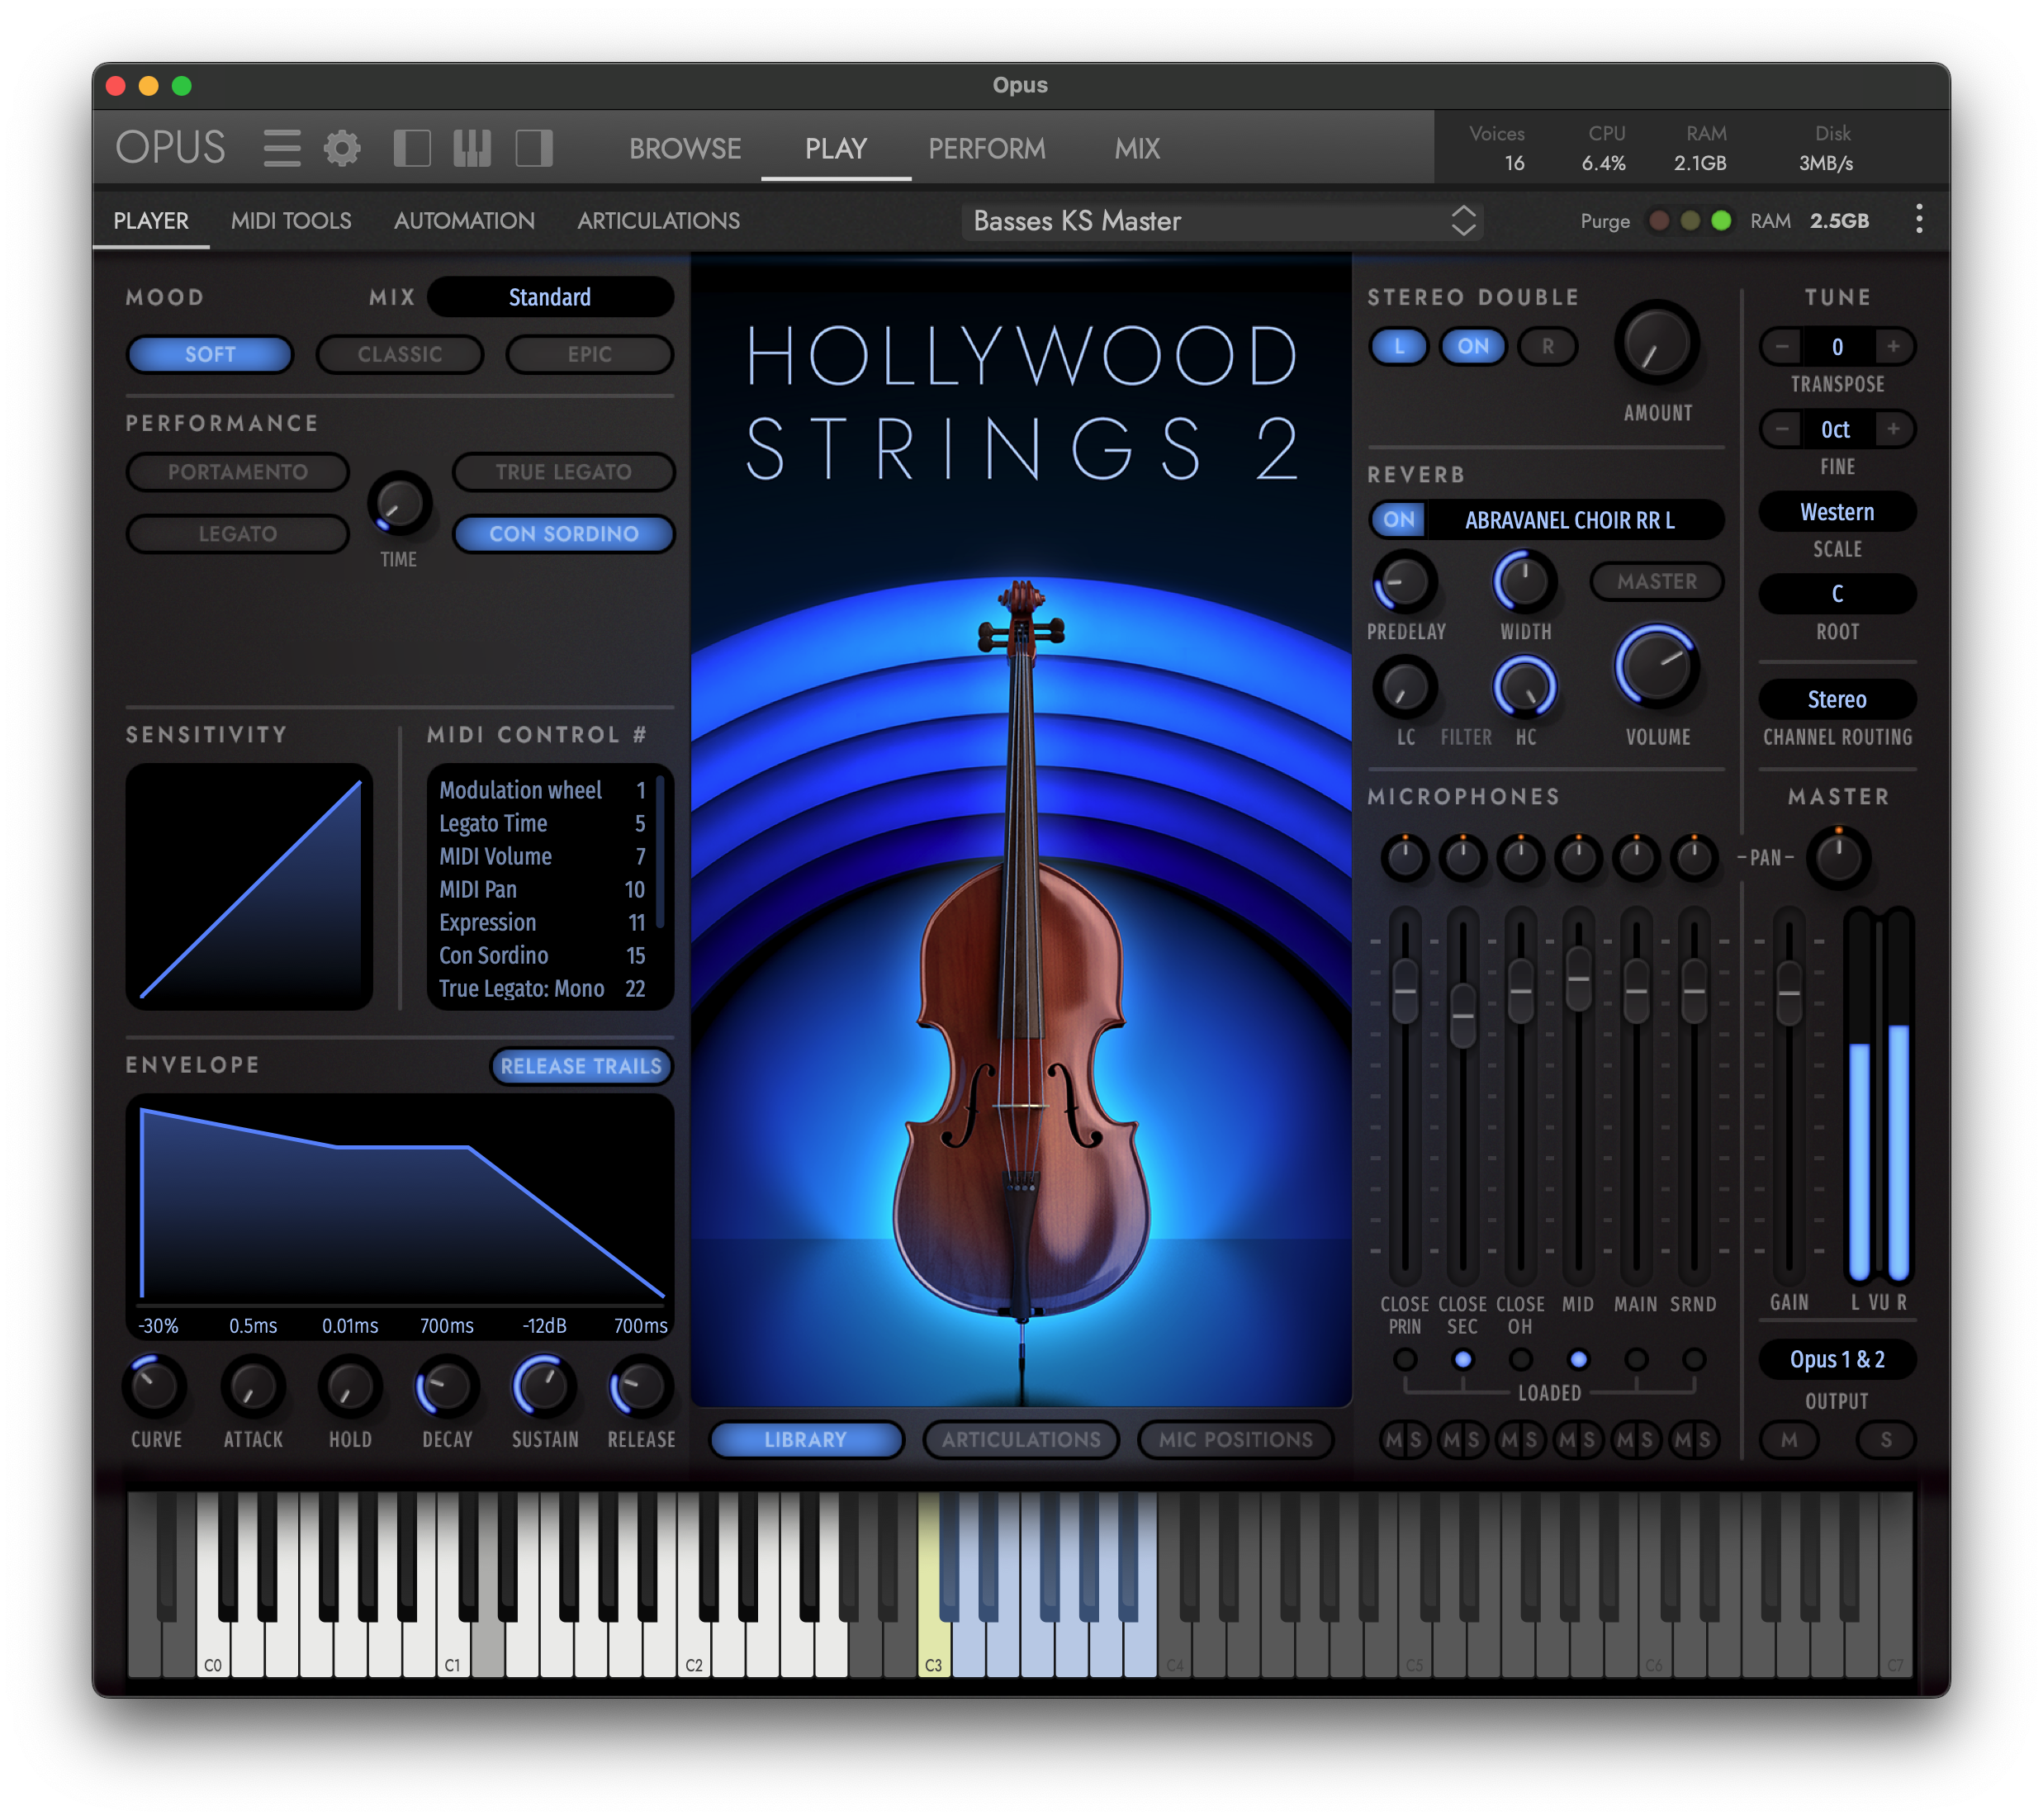This screenshot has height=1820, width=2043.
Task: Toggle the Reverb ON switch
Action: 1399,520
